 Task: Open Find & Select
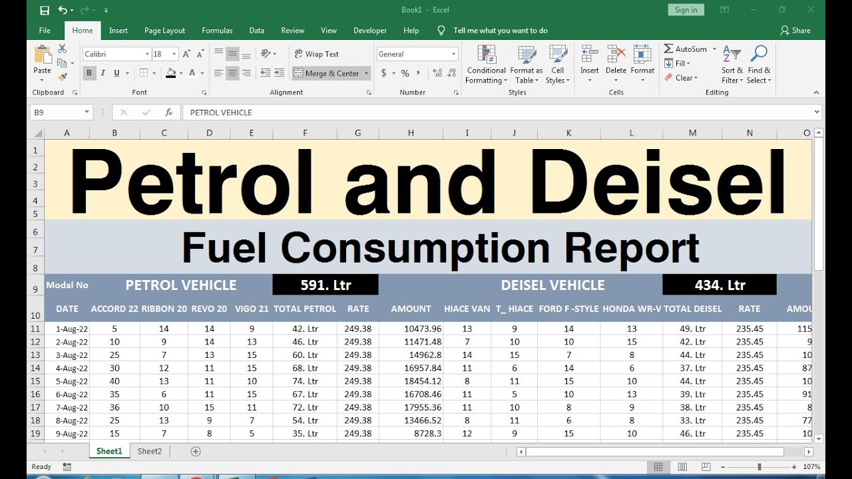(759, 65)
